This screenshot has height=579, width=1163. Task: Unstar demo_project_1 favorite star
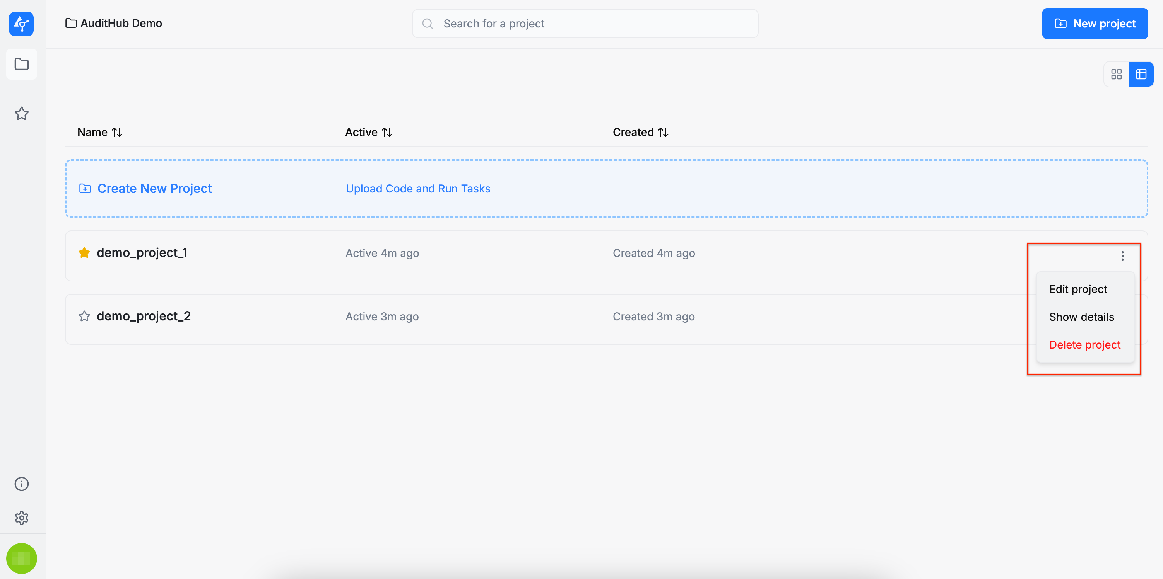(x=84, y=252)
